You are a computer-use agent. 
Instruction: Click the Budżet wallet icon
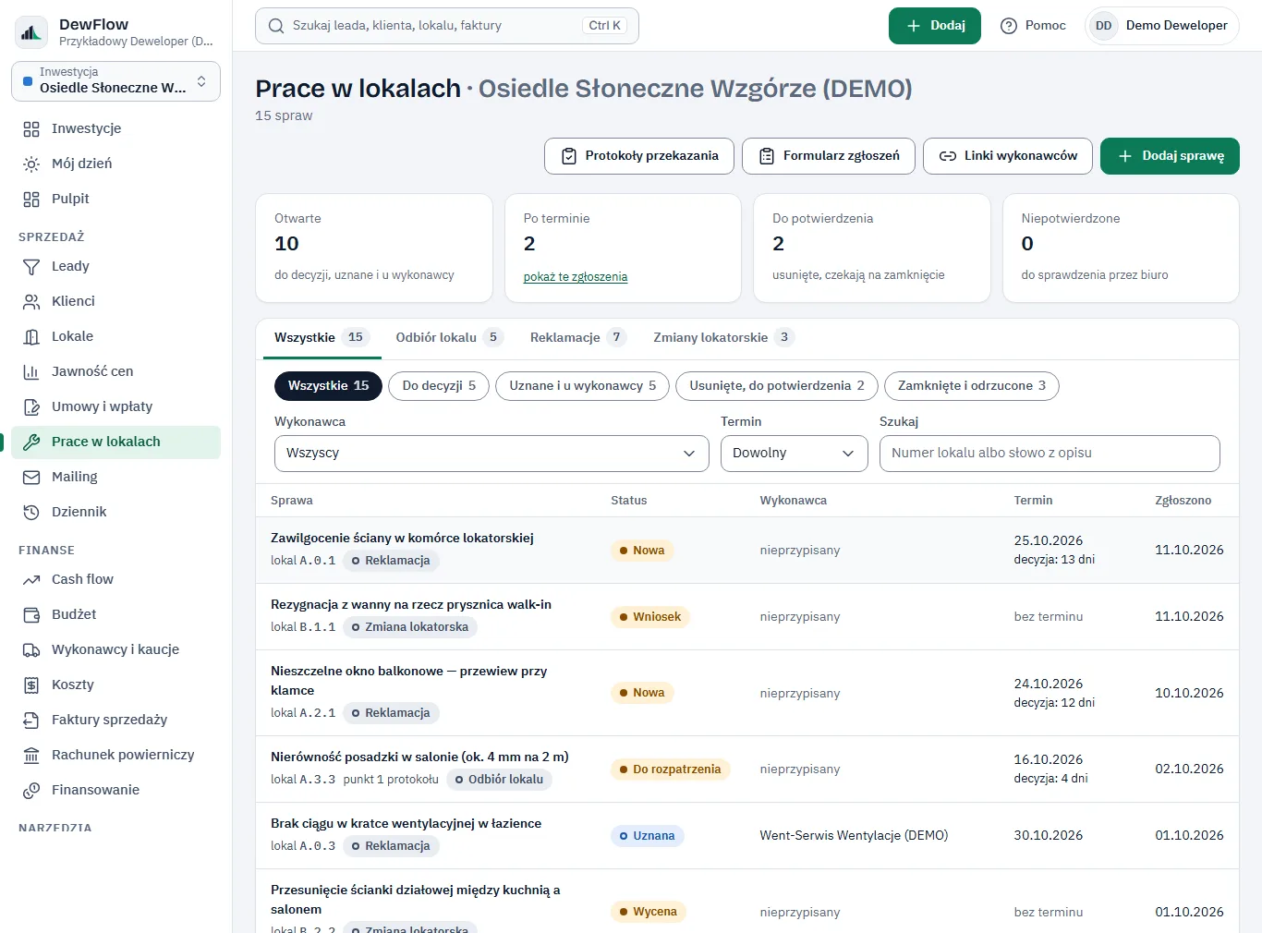(x=31, y=614)
